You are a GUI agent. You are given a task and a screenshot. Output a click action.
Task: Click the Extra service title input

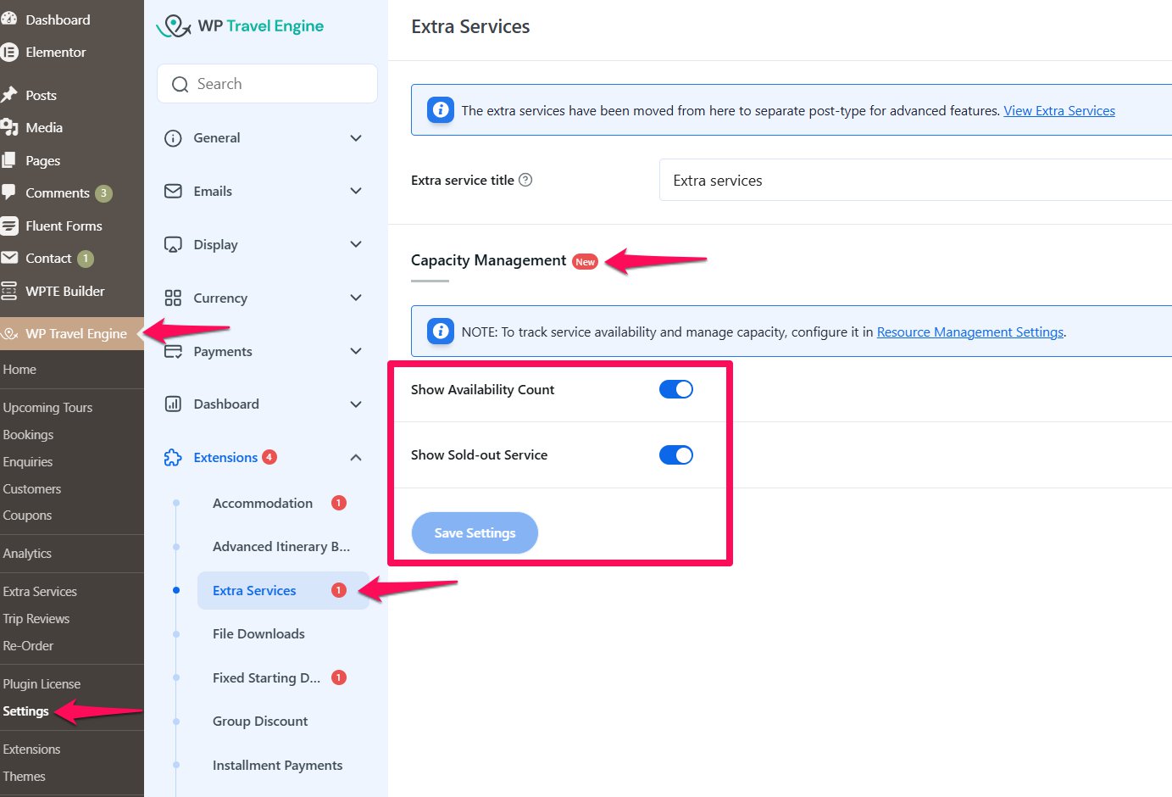coord(915,180)
